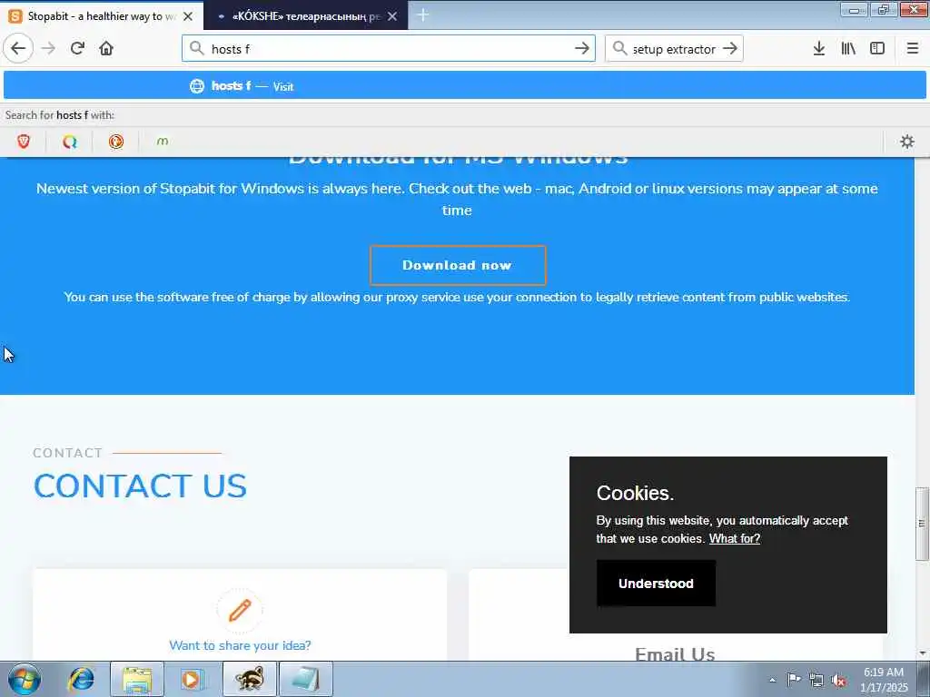Open the media player taskbar icon
The width and height of the screenshot is (930, 697).
tap(192, 680)
